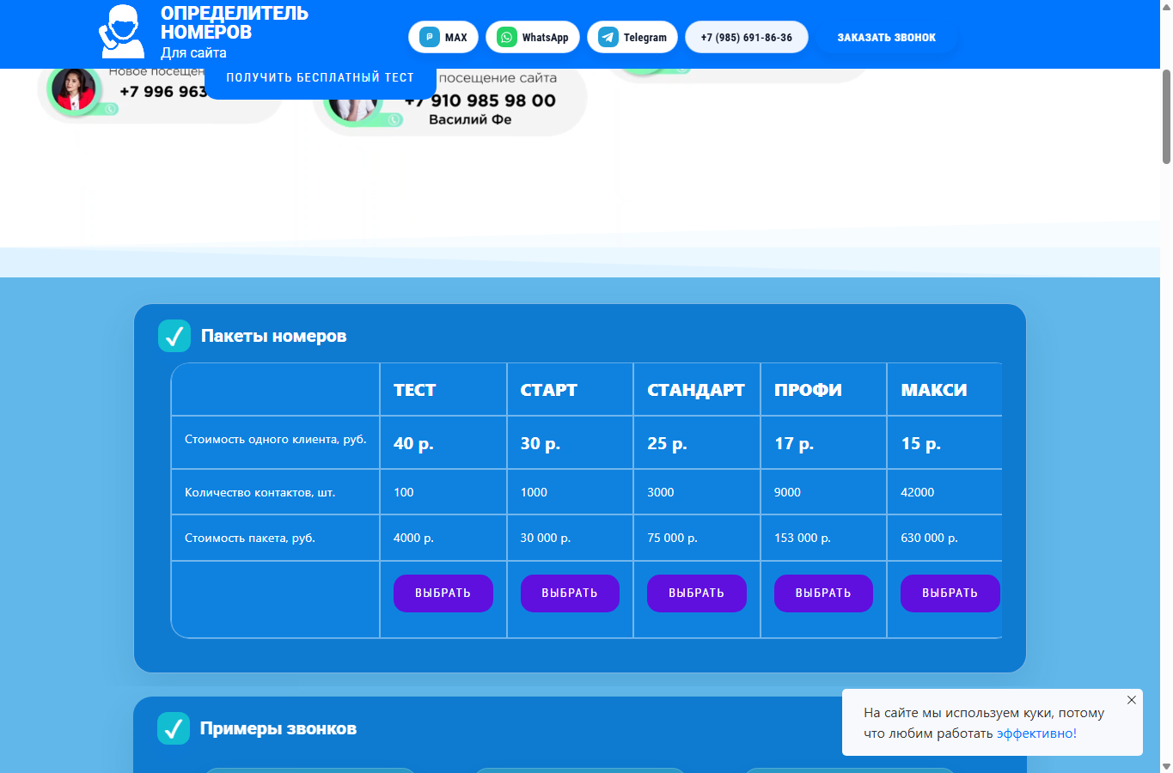This screenshot has width=1173, height=773.
Task: Click the Примеры звонков heading
Action: [x=278, y=728]
